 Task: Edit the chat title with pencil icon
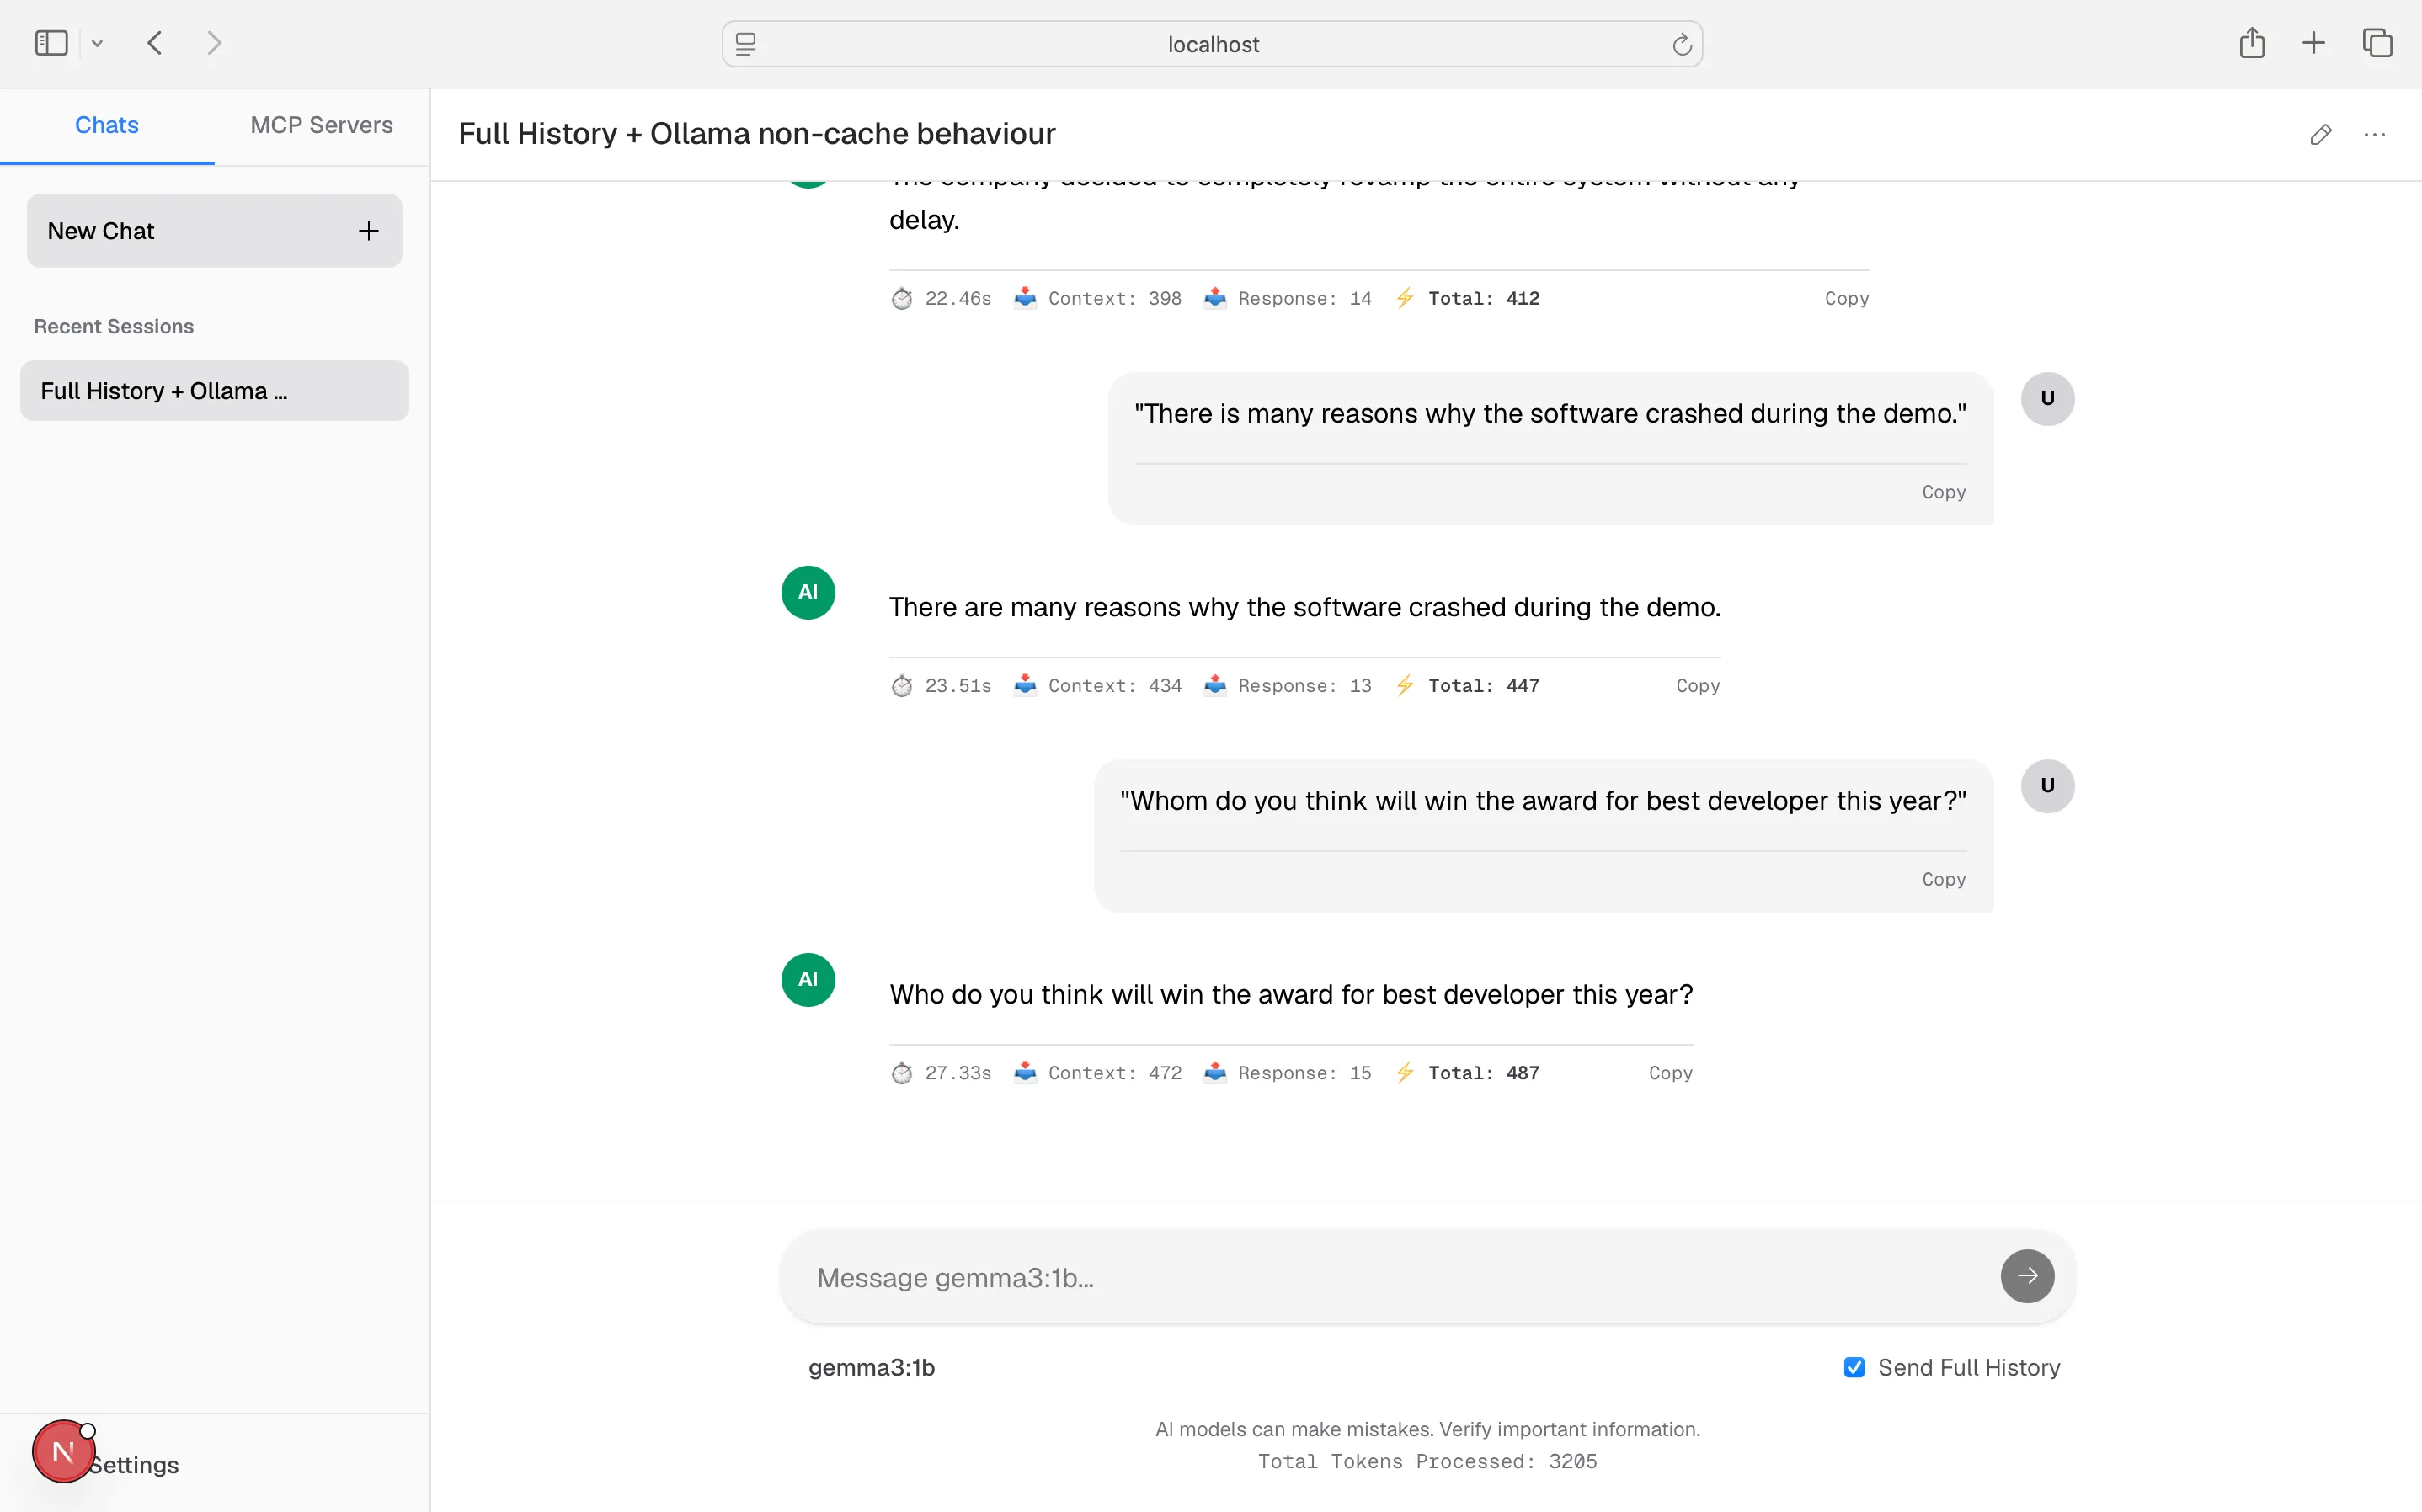[x=2320, y=134]
